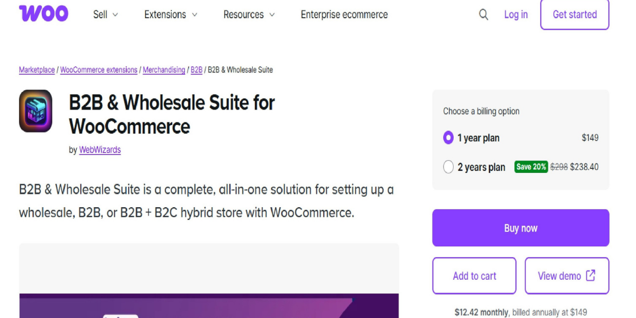Open Enterprise ecommerce menu item

point(344,15)
